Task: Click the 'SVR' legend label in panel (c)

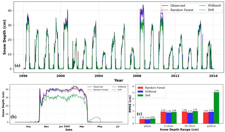Action: (x=148, y=95)
